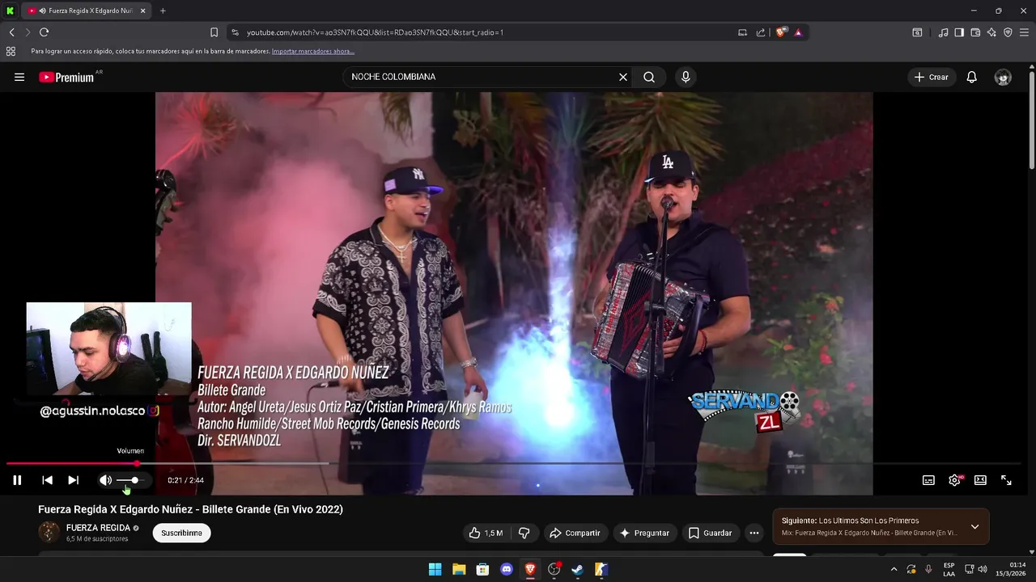Submit search with magnifier icon
The width and height of the screenshot is (1036, 582).
pyautogui.click(x=649, y=77)
